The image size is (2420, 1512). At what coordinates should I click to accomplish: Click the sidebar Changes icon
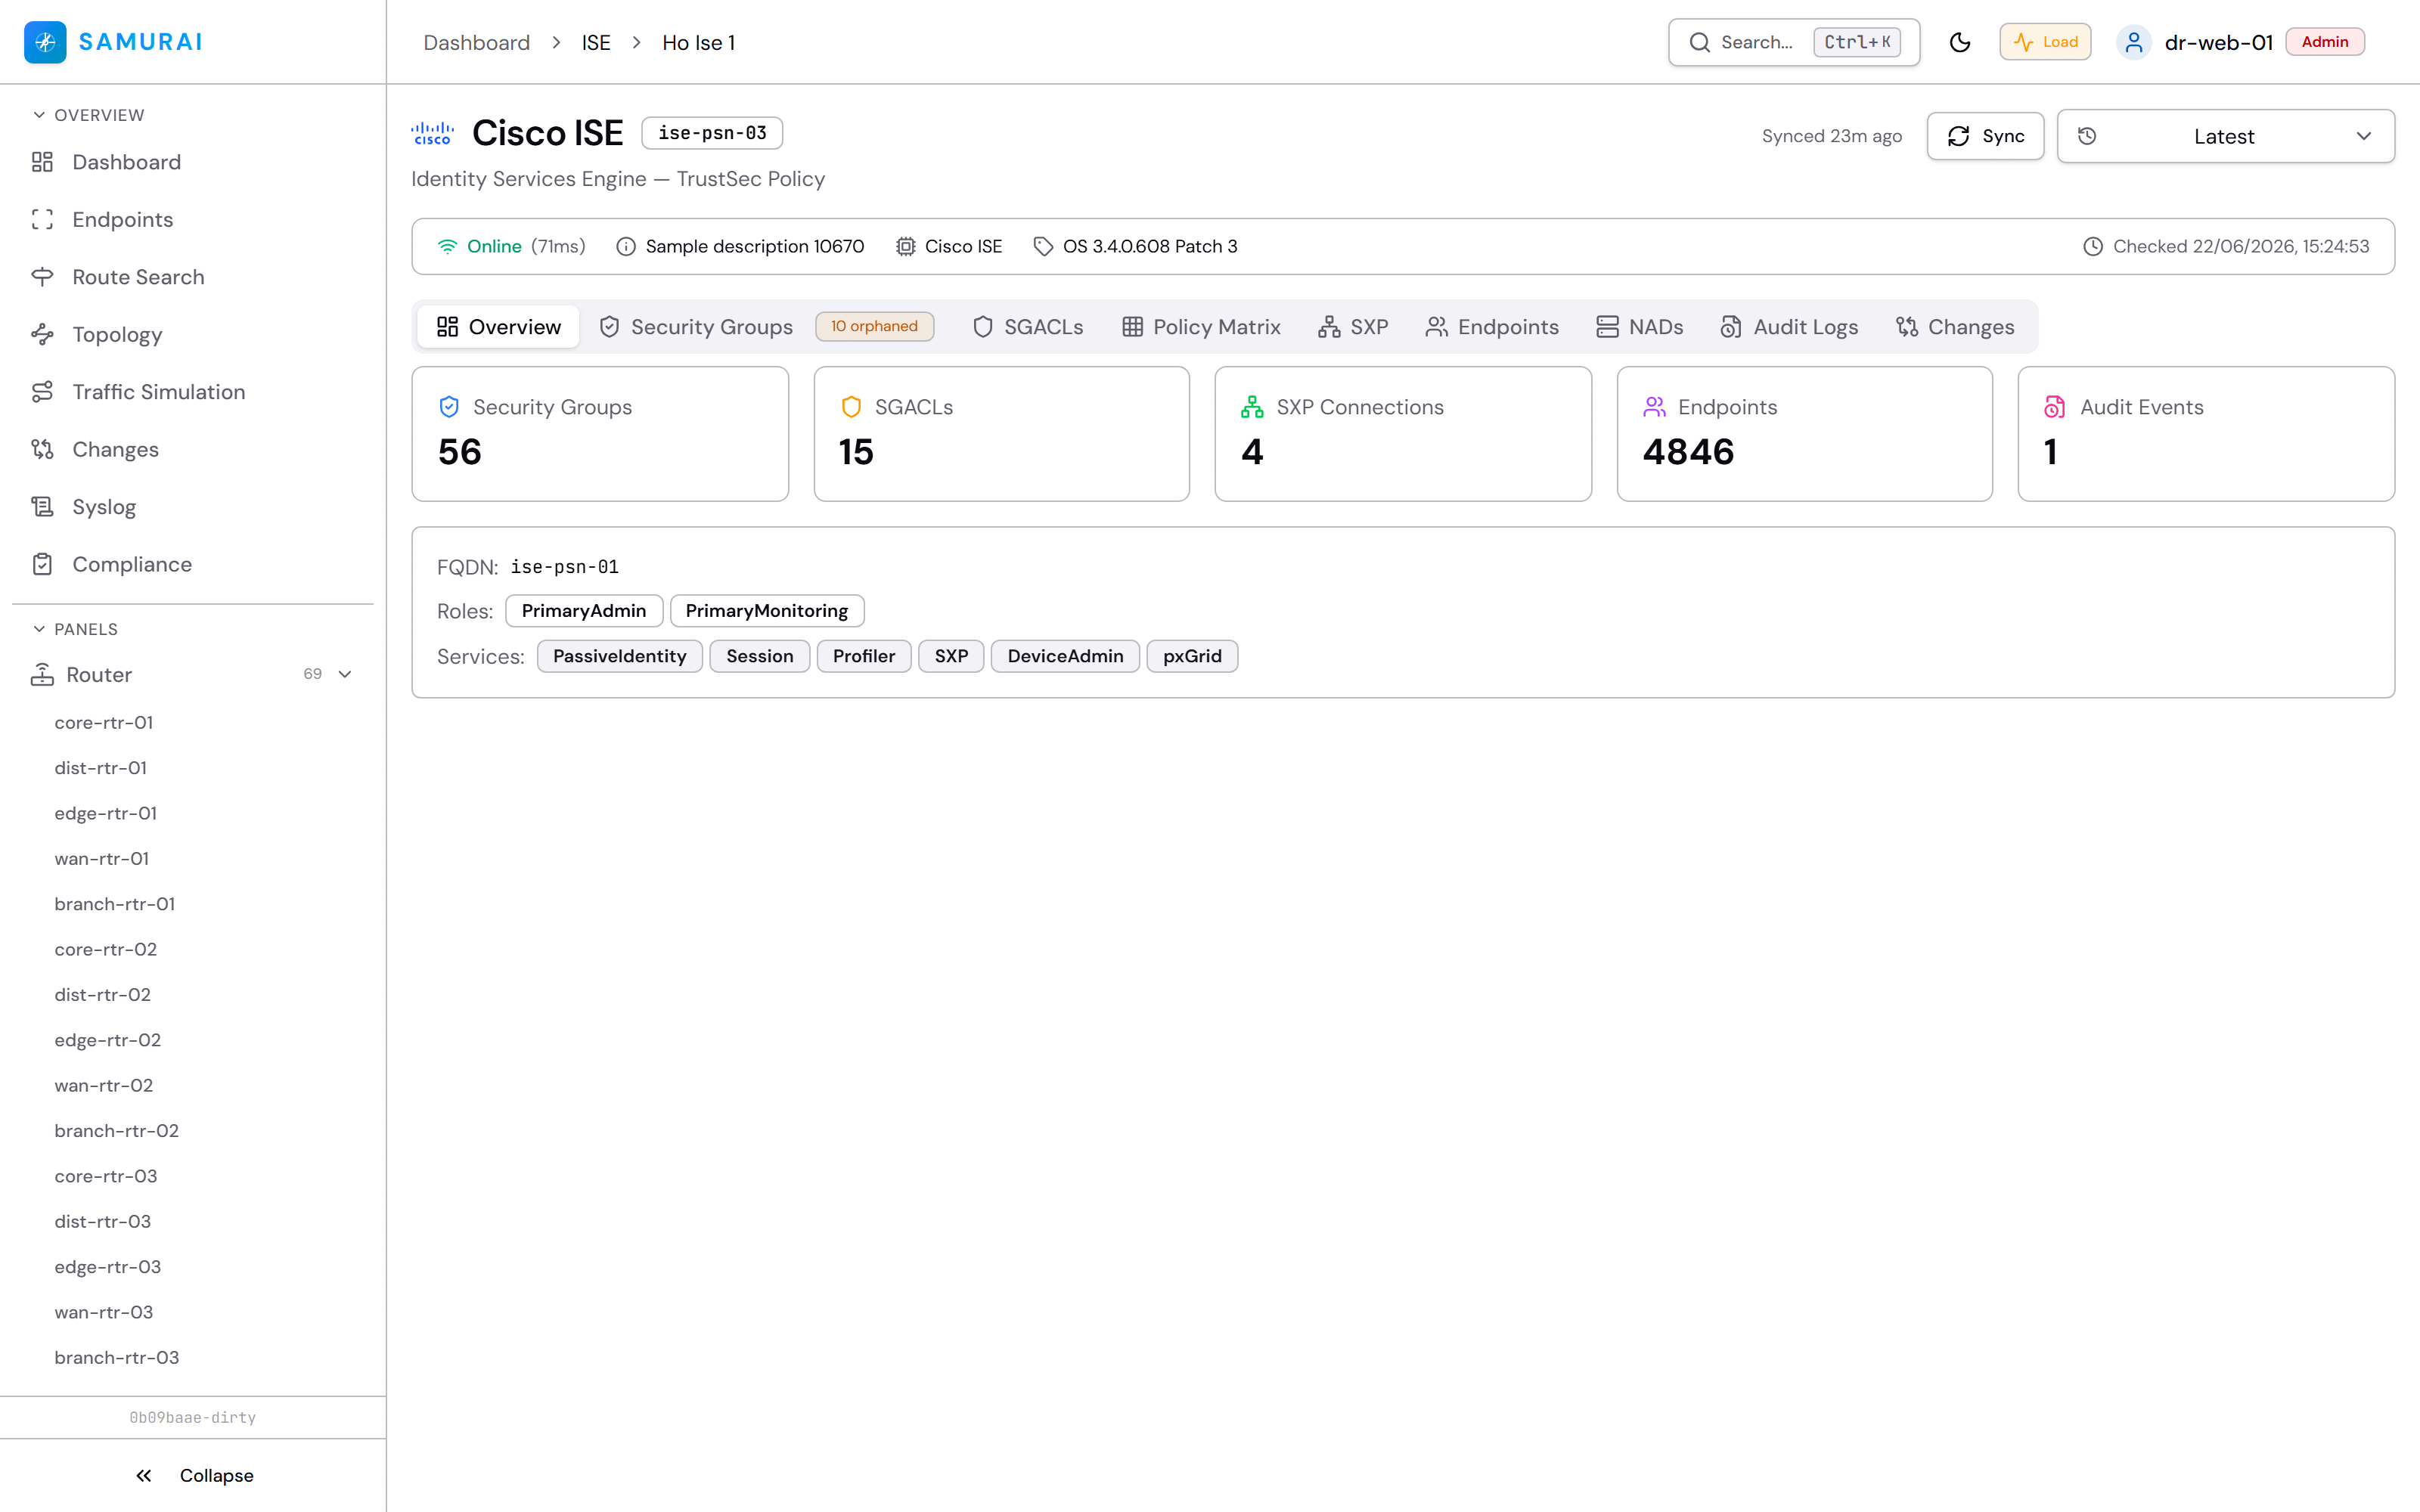click(x=42, y=450)
